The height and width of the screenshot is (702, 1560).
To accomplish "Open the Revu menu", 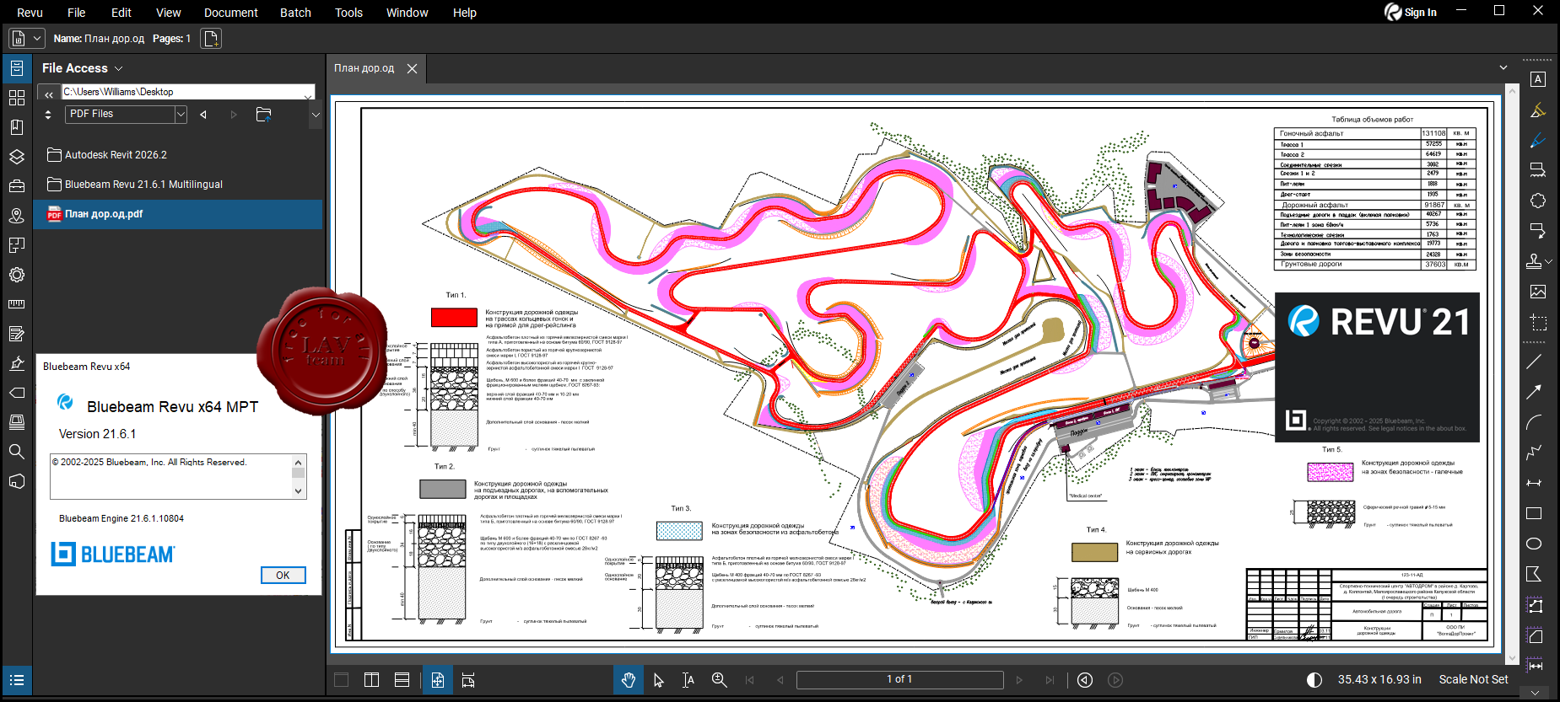I will click(30, 13).
